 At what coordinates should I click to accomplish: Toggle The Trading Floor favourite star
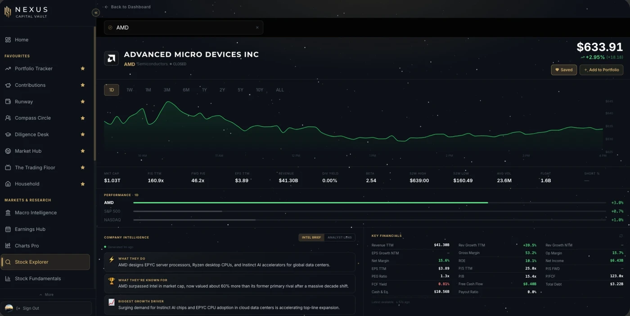(83, 167)
